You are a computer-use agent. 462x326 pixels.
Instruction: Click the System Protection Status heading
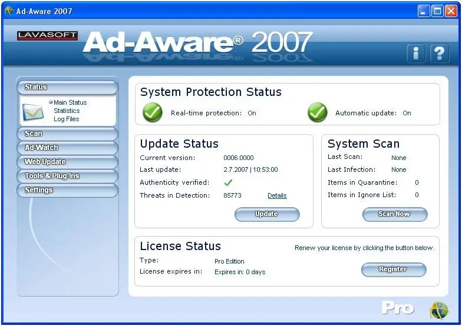211,92
